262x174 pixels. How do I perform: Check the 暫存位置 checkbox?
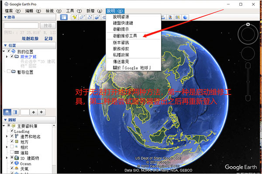(9, 71)
